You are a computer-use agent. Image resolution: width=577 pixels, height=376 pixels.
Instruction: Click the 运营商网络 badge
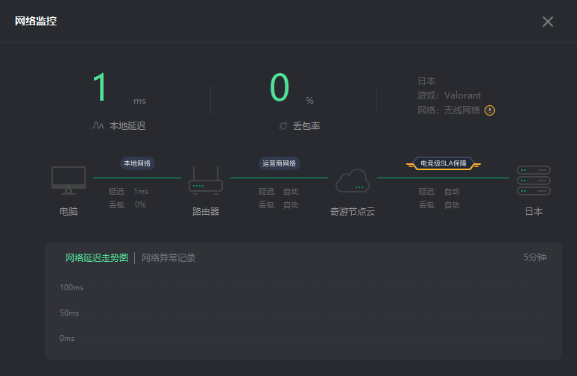tap(279, 163)
